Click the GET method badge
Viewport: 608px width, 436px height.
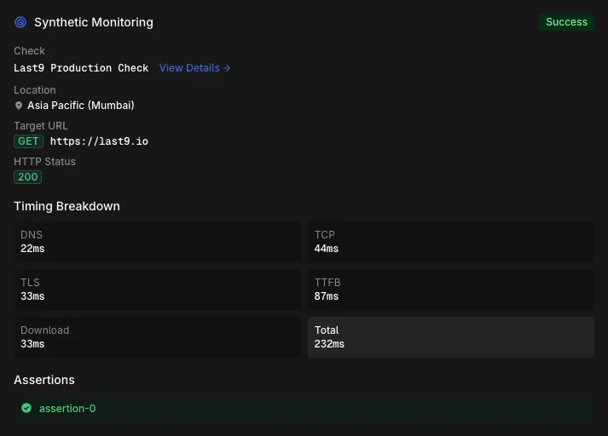point(28,141)
